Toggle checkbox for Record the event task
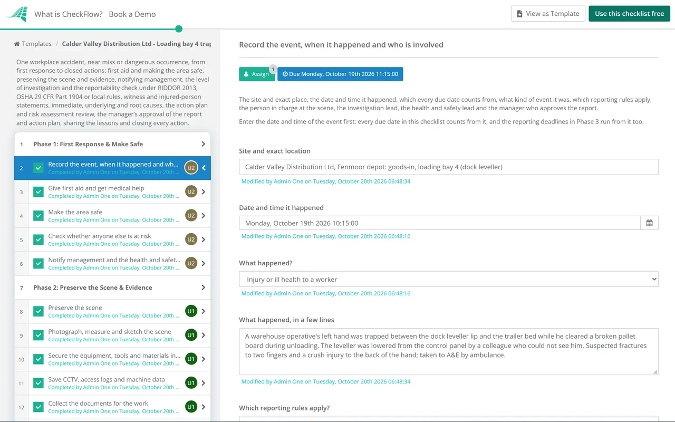Screen dimensions: 675x422 [38, 168]
